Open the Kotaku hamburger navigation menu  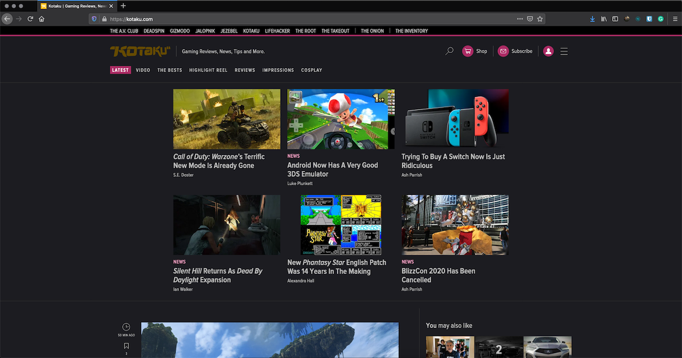pyautogui.click(x=564, y=51)
